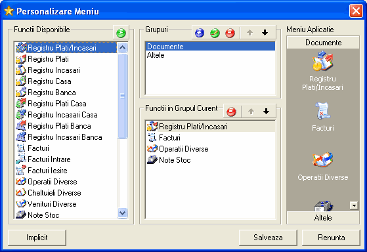367x252 pixels.
Task: Click the green add-function arrow button
Action: pos(121,33)
